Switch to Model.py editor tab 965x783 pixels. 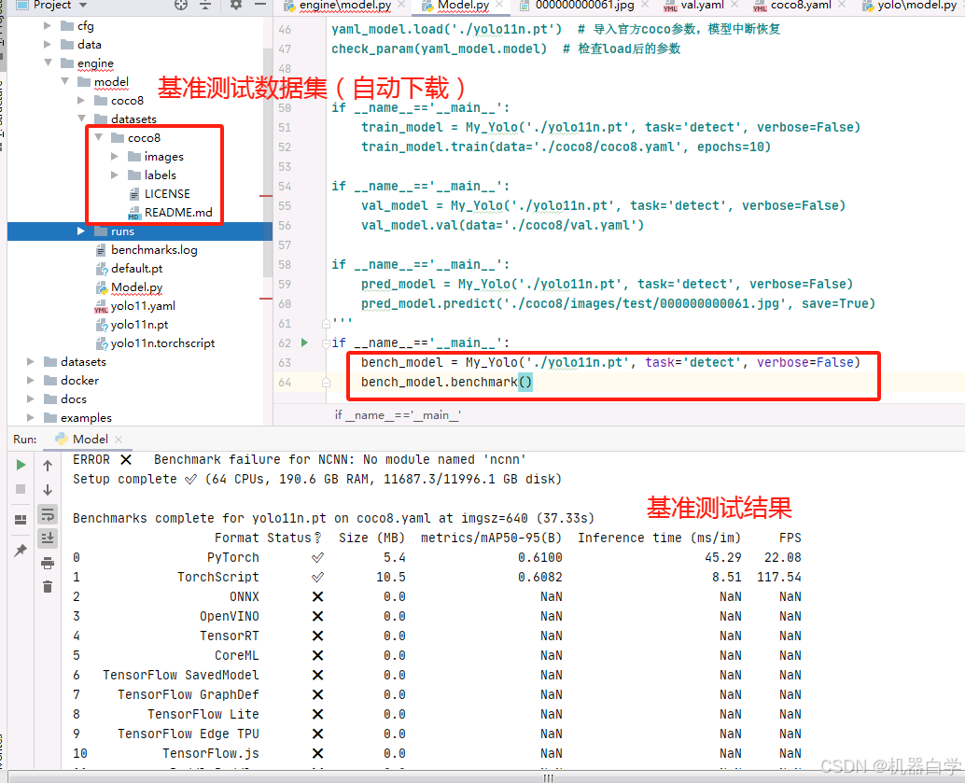464,5
